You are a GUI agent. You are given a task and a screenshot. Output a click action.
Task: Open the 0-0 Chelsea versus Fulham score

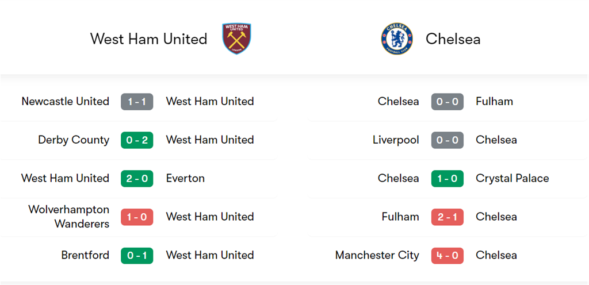pos(447,102)
